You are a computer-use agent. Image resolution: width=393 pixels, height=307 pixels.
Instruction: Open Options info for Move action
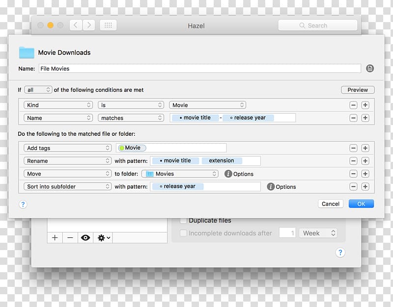point(228,174)
